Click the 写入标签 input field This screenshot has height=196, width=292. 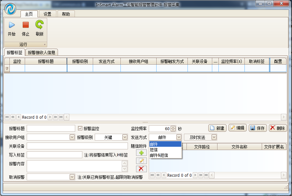pos(55,155)
